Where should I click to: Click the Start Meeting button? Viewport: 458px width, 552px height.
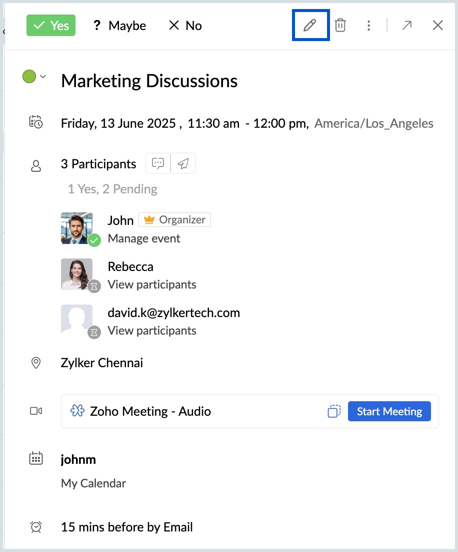point(389,411)
